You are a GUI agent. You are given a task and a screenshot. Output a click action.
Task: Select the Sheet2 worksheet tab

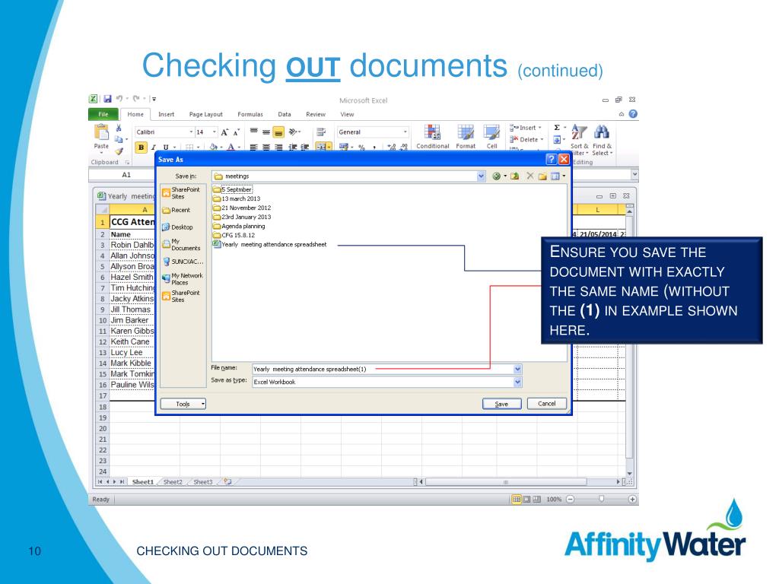tap(173, 482)
